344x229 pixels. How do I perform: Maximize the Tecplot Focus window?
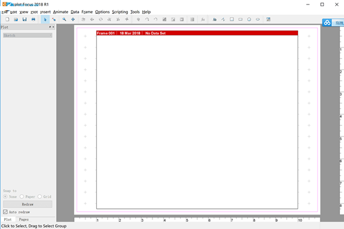[x=322, y=5]
